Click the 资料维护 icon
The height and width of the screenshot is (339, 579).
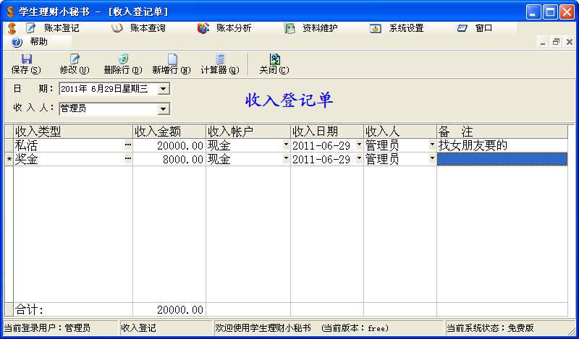tap(289, 28)
